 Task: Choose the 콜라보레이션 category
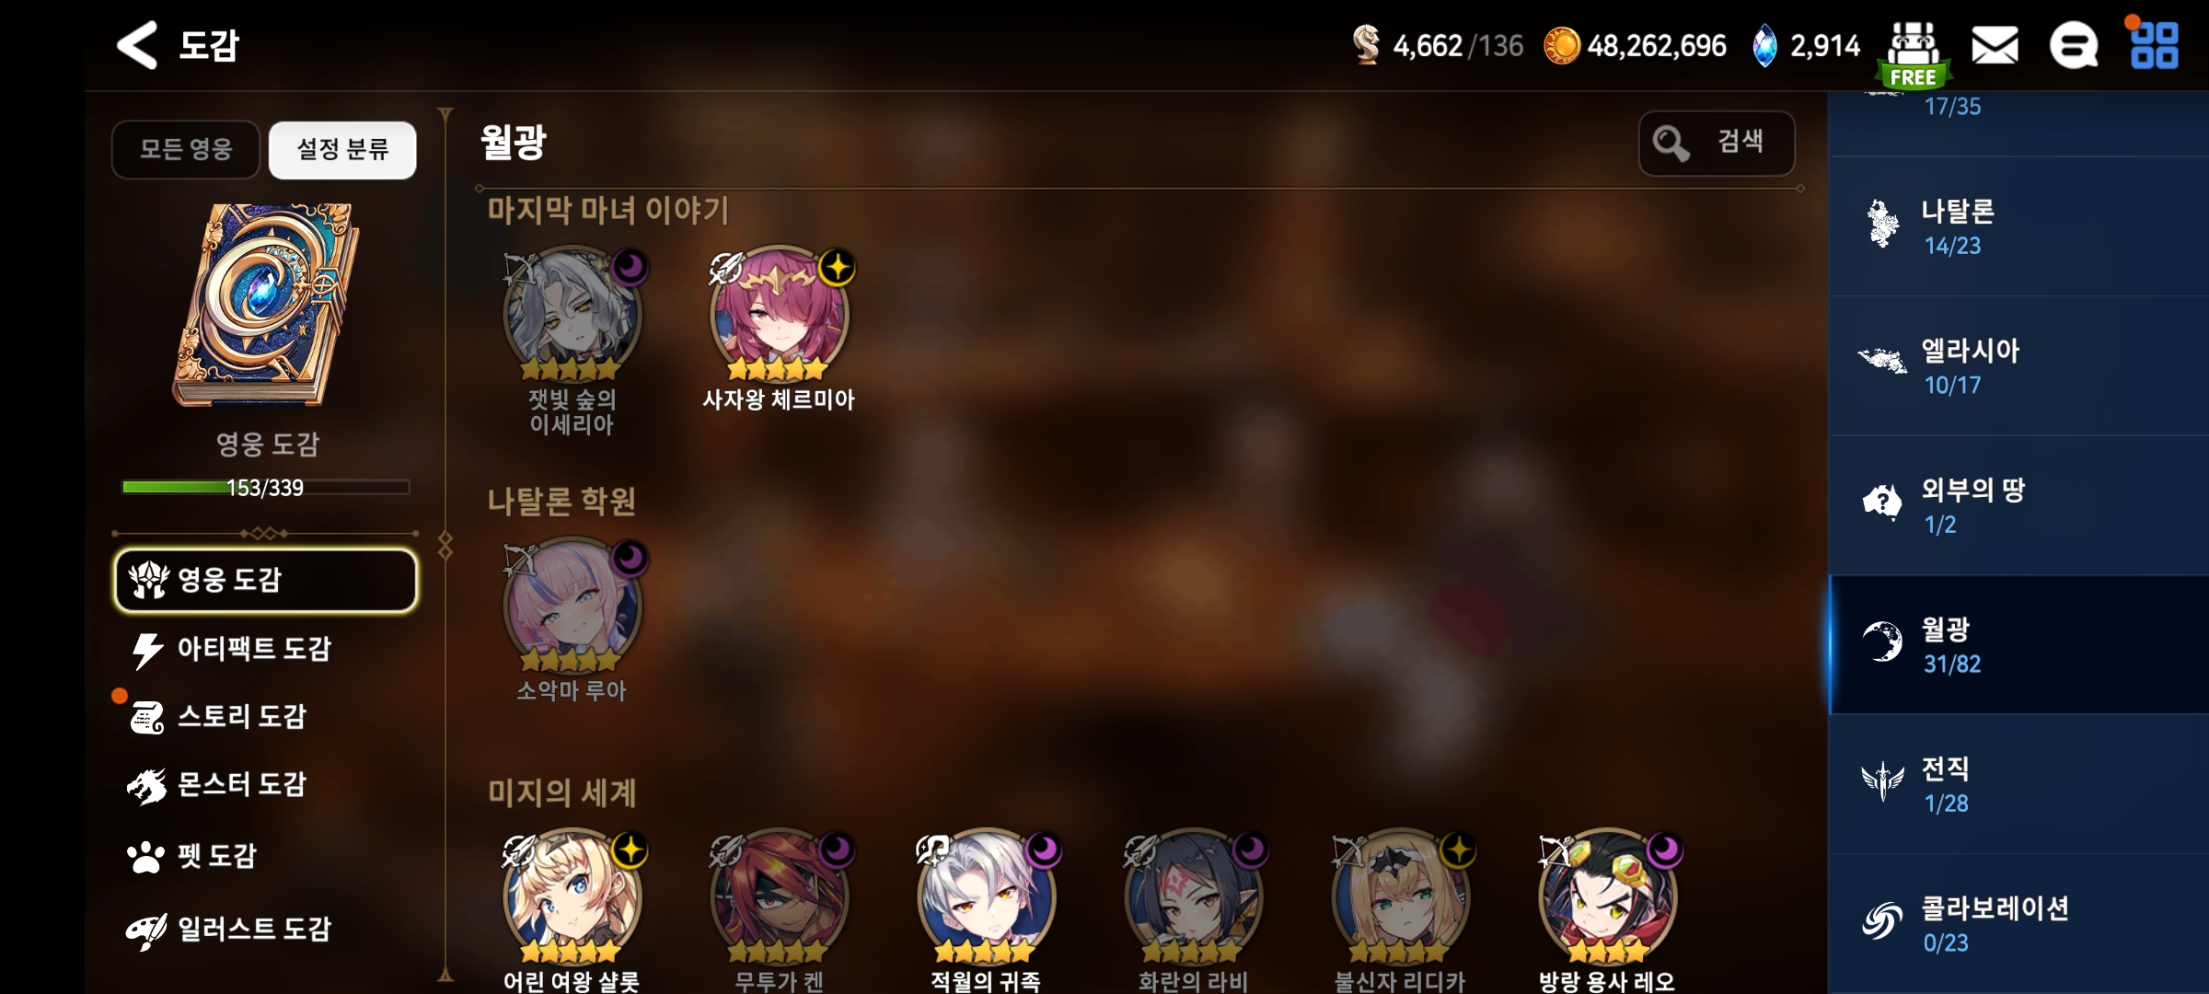[x=2019, y=924]
